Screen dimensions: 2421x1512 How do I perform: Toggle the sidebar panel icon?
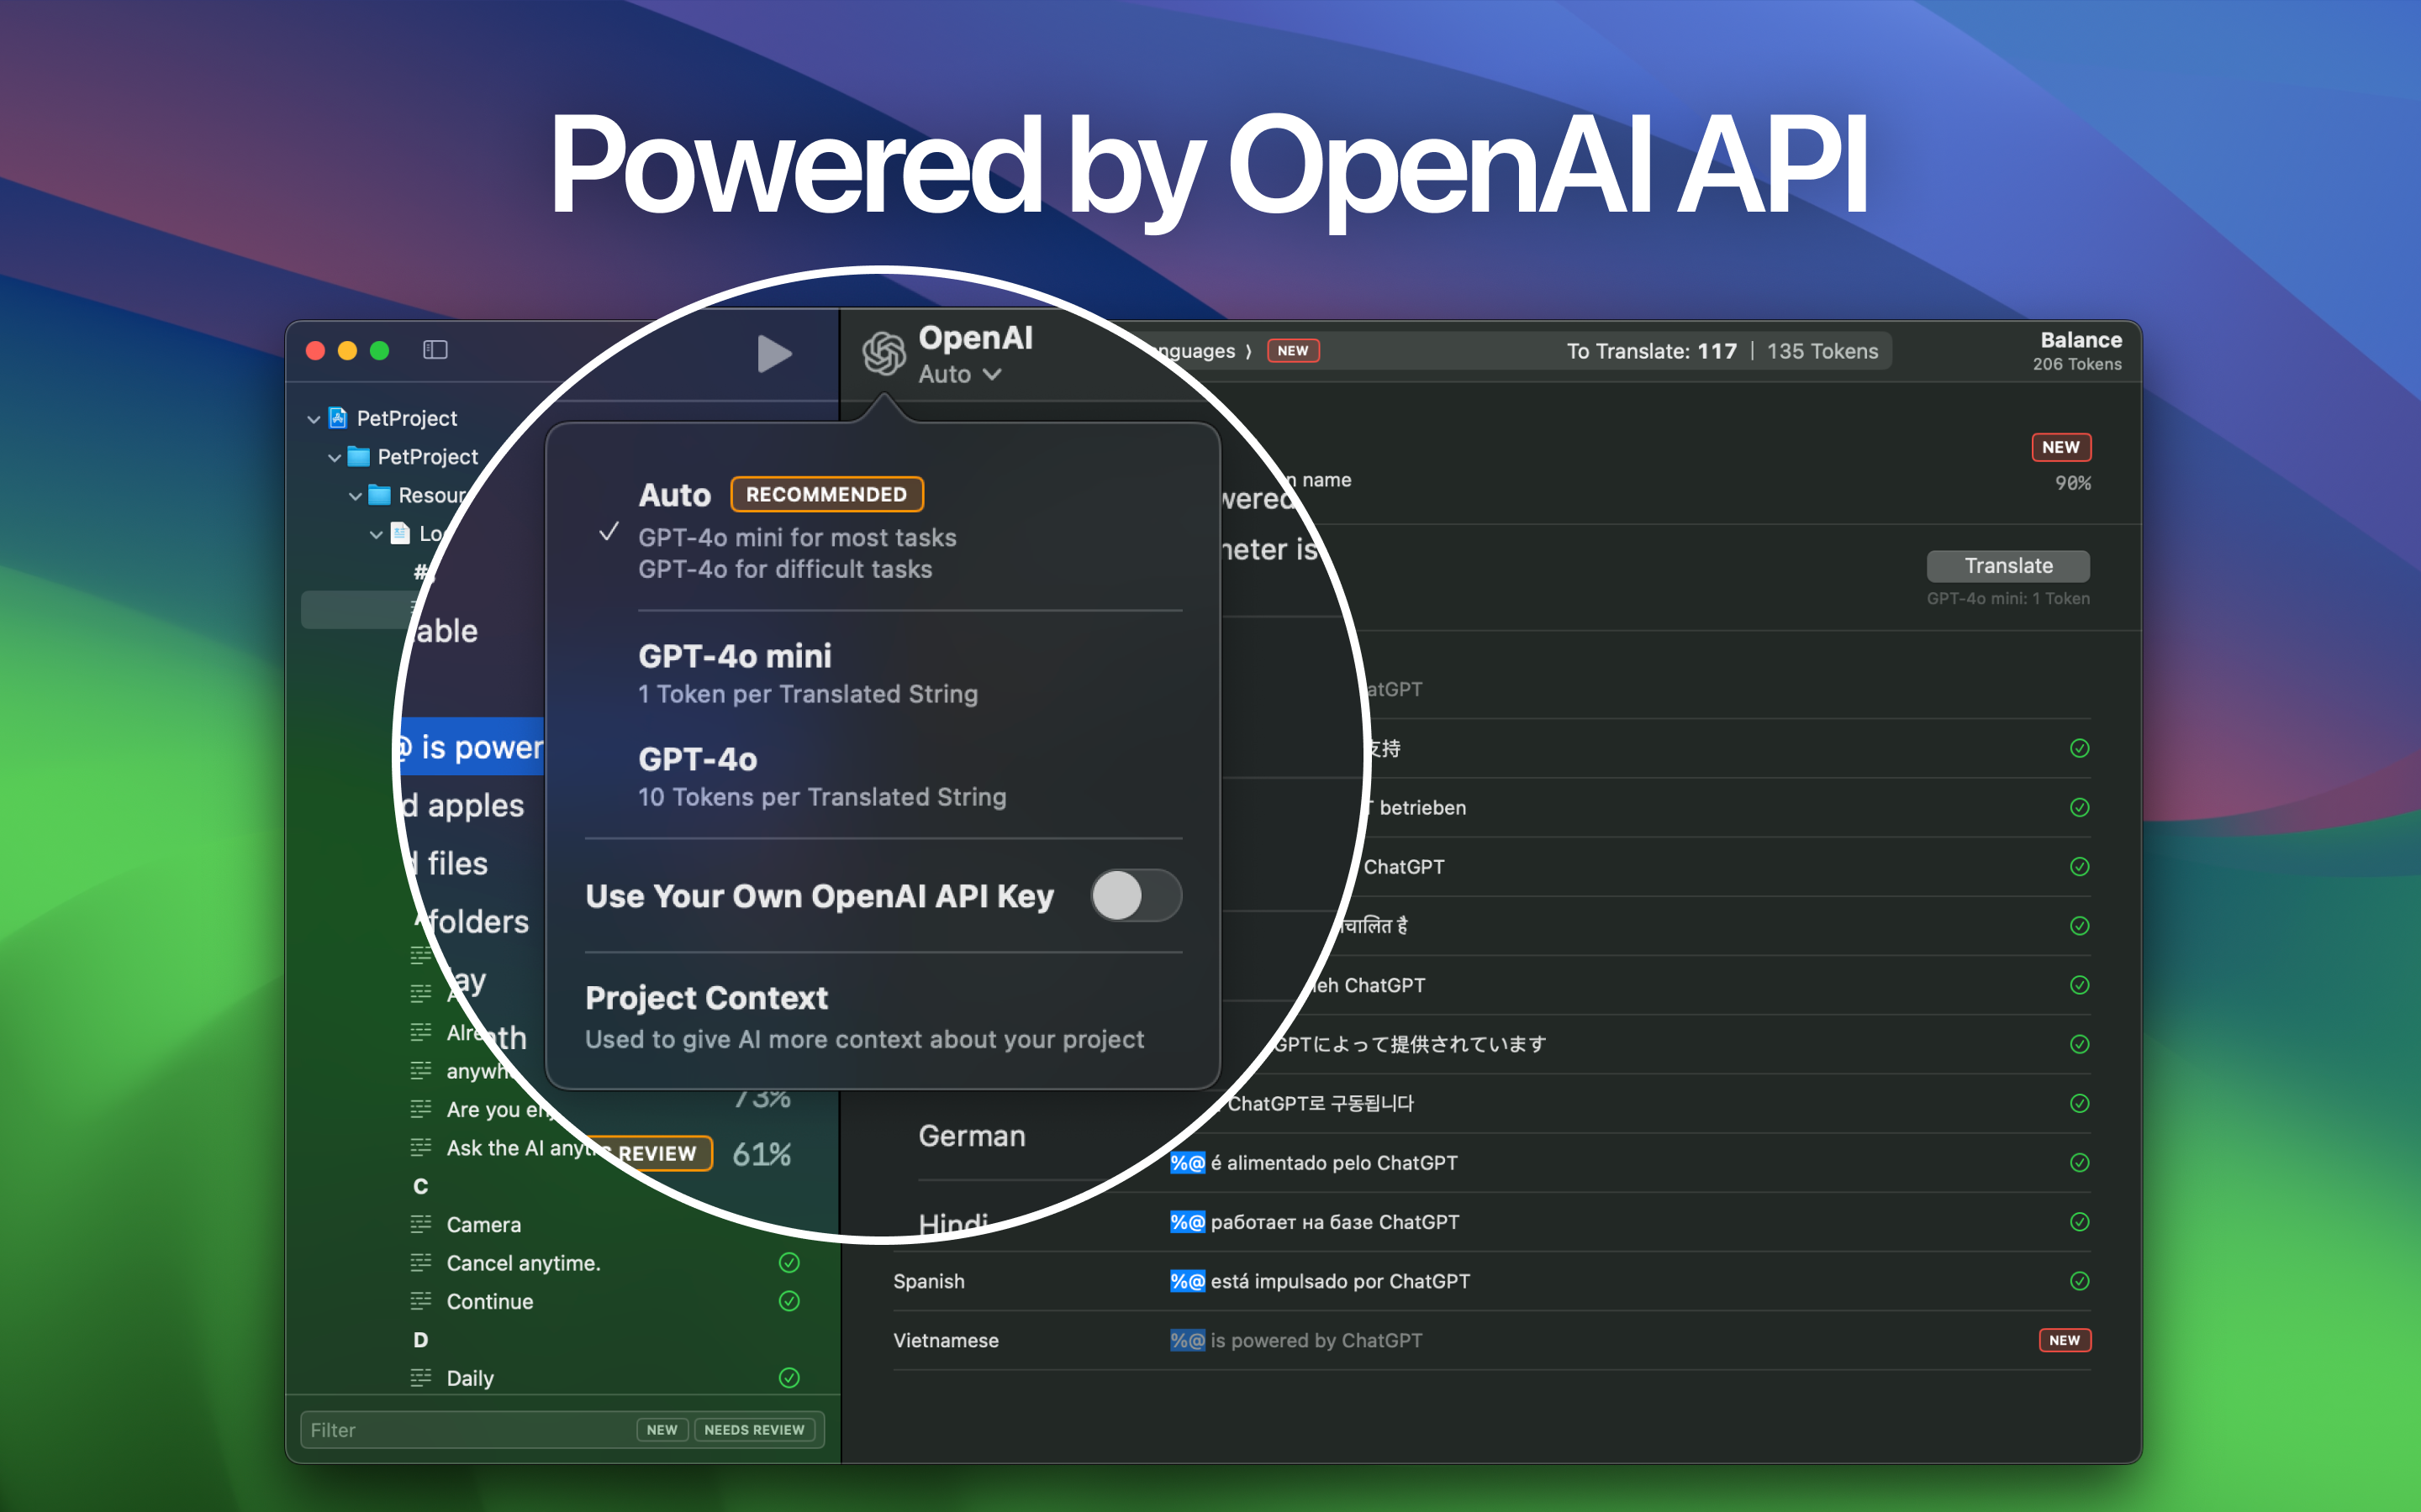(435, 350)
